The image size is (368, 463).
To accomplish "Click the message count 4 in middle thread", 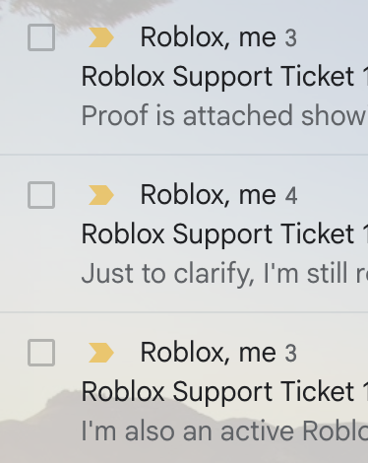I will pos(291,196).
